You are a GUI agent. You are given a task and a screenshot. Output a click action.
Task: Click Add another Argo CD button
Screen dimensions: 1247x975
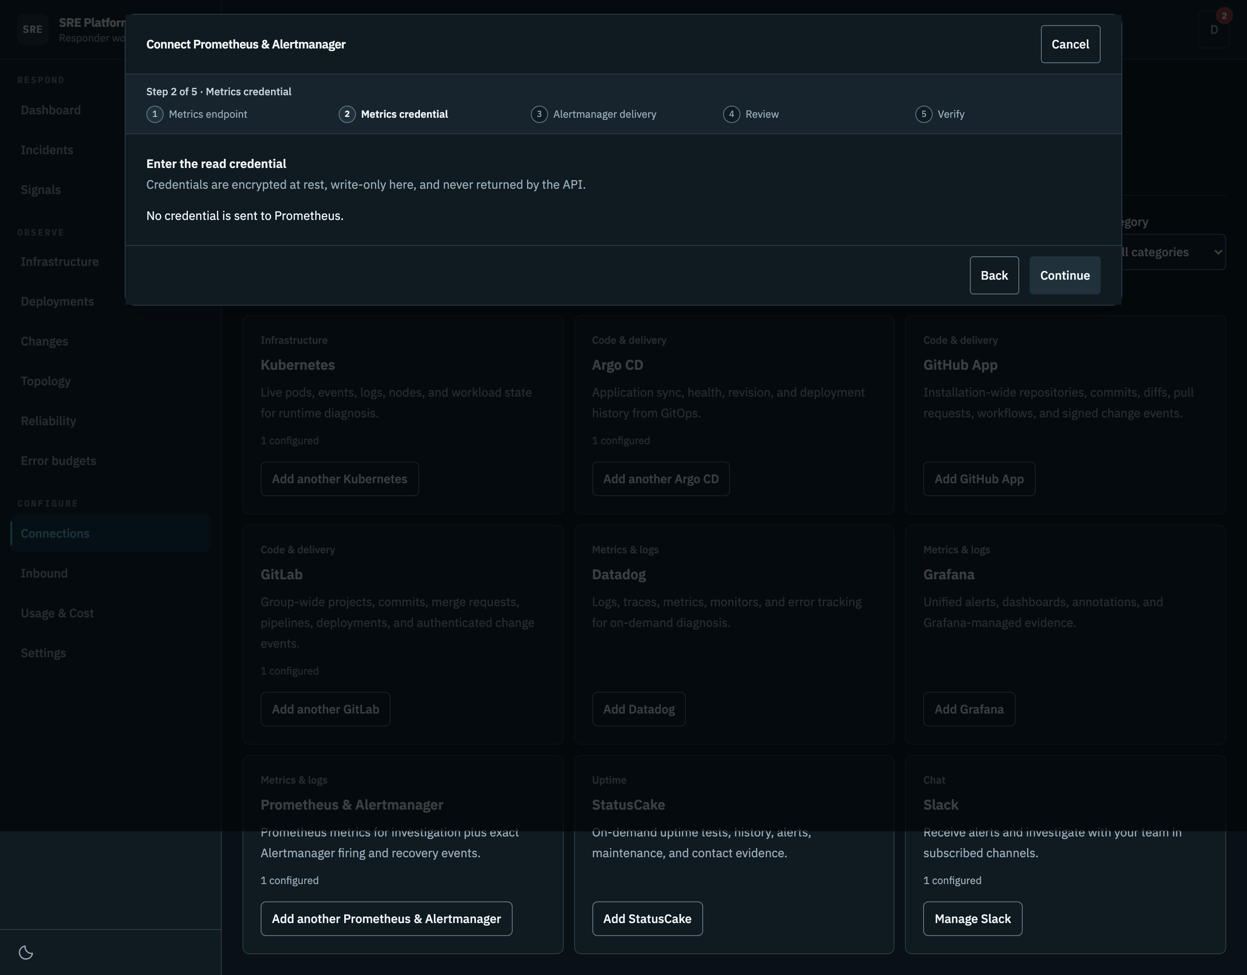pos(661,479)
